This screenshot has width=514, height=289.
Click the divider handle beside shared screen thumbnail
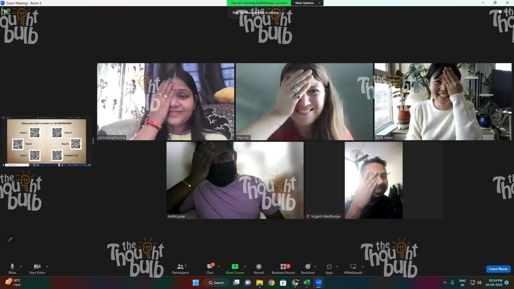click(93, 141)
